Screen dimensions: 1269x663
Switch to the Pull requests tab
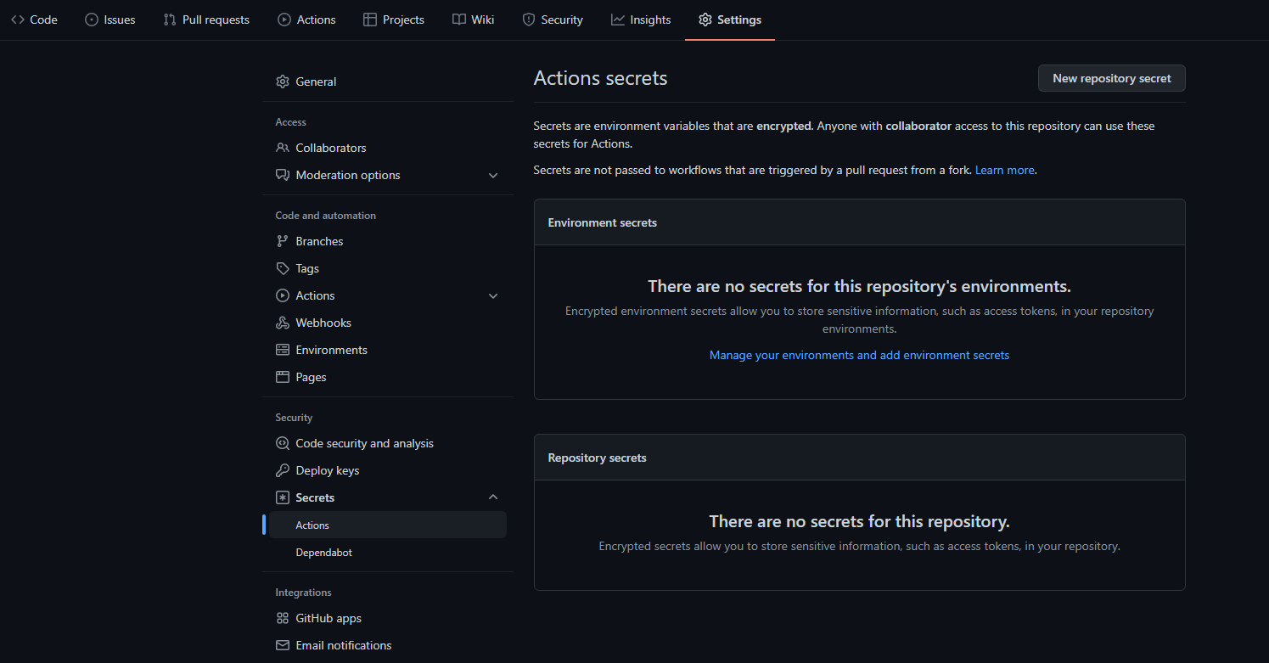click(206, 20)
